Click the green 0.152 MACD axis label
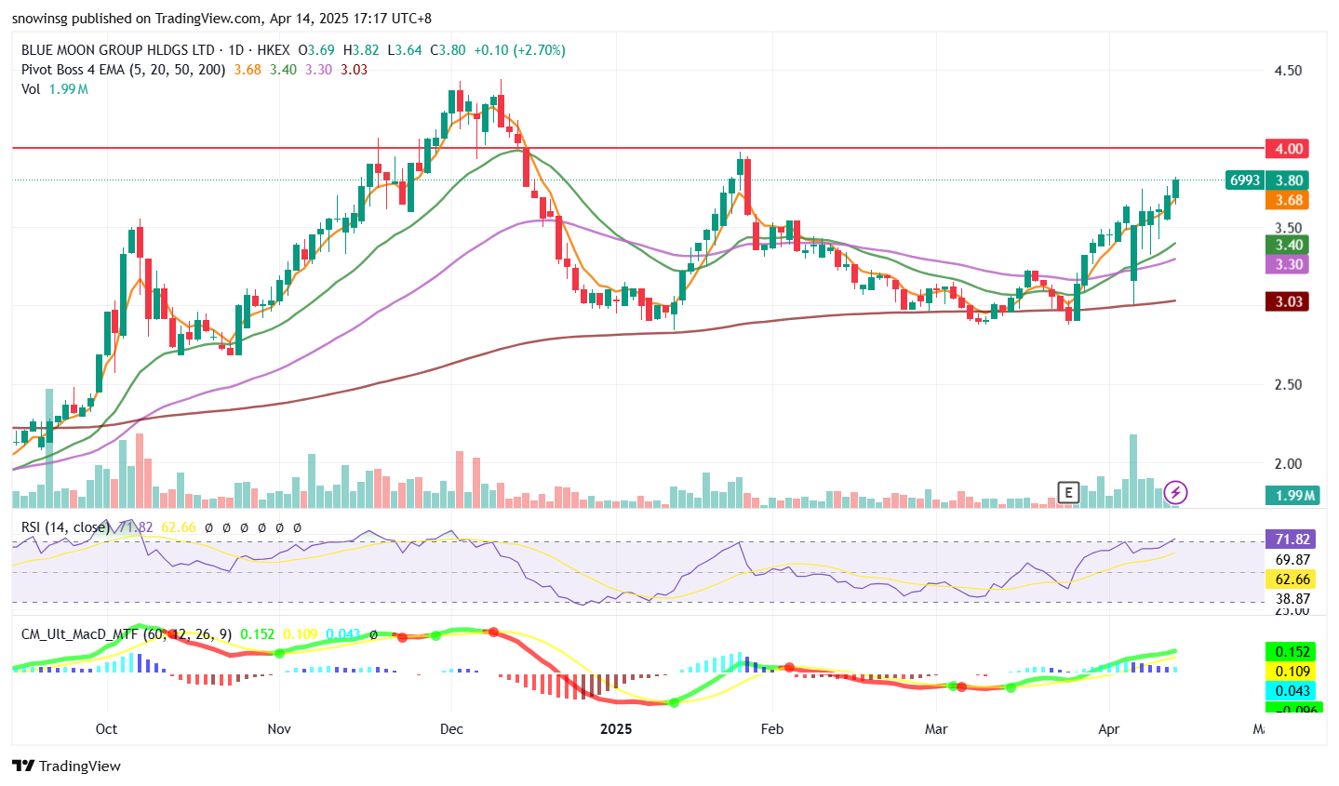This screenshot has width=1339, height=786. tap(1292, 652)
